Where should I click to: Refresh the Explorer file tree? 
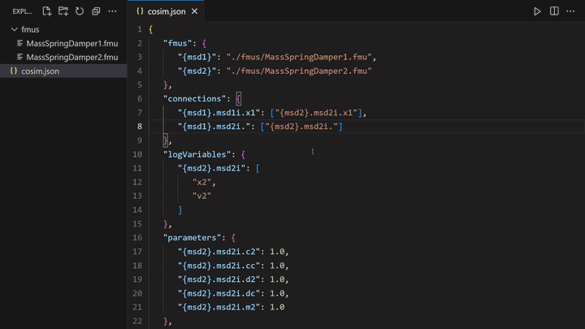(x=80, y=11)
